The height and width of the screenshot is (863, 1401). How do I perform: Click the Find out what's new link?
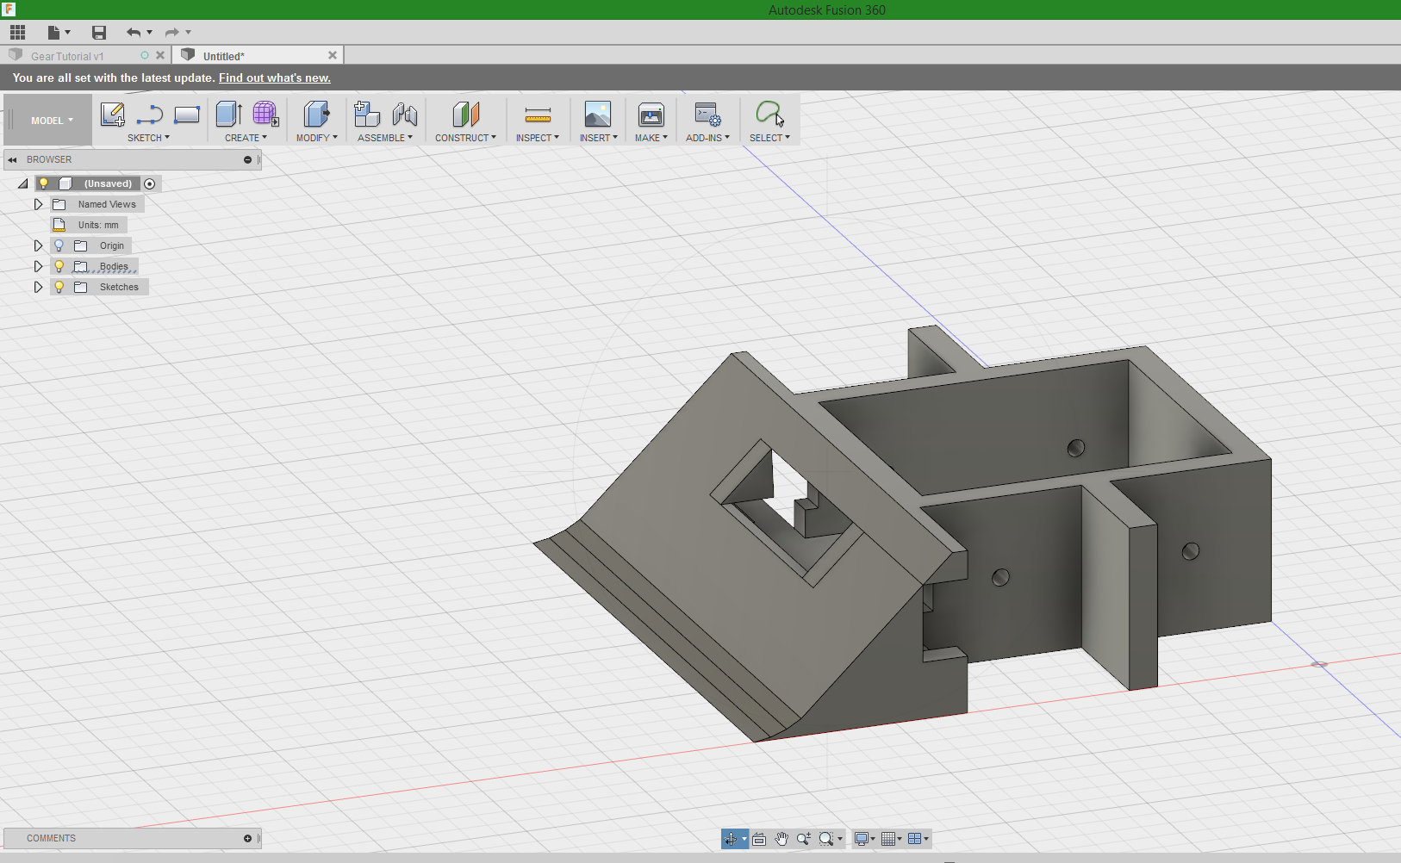point(274,78)
